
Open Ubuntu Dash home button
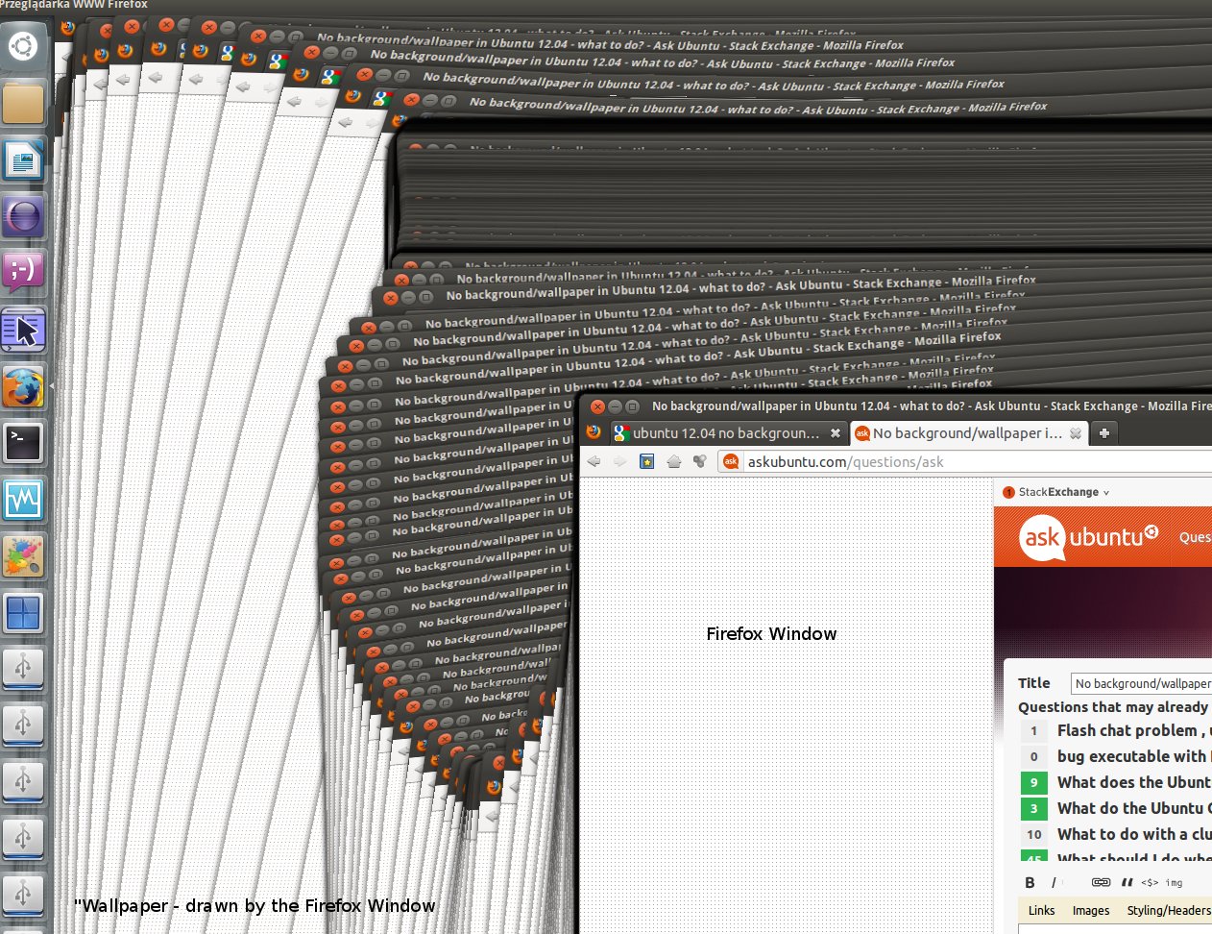click(x=23, y=45)
